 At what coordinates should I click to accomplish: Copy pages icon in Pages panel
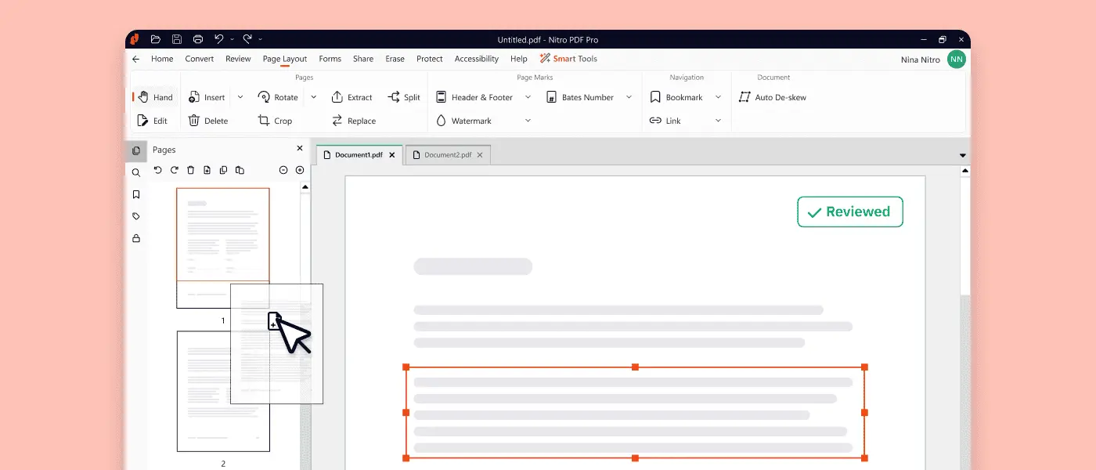[223, 170]
